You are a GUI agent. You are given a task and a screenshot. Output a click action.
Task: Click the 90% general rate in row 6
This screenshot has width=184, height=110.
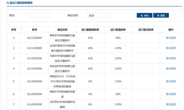118,94
